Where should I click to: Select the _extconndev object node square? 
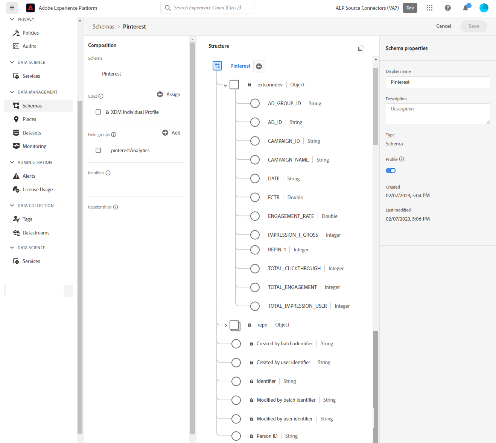(x=234, y=85)
